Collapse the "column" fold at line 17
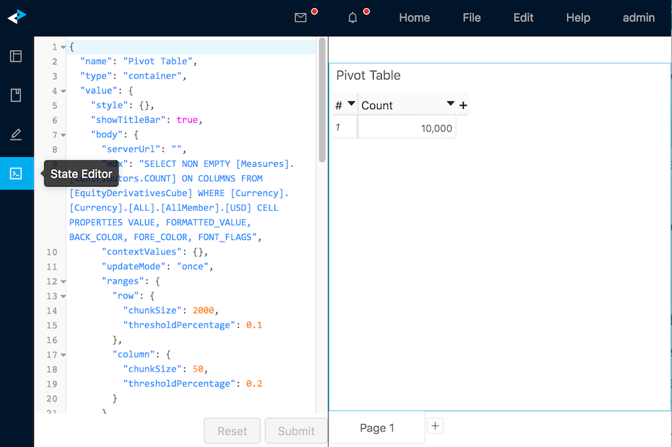 (64, 355)
